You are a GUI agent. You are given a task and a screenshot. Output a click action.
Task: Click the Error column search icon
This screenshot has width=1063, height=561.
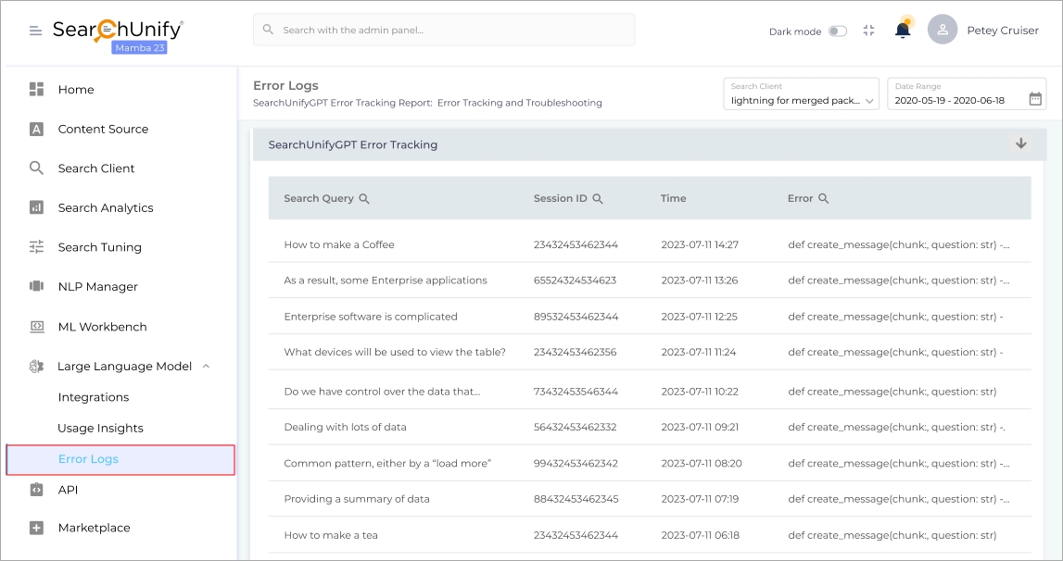(x=824, y=199)
